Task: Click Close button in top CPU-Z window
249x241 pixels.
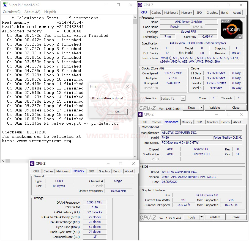Action: [x=236, y=108]
